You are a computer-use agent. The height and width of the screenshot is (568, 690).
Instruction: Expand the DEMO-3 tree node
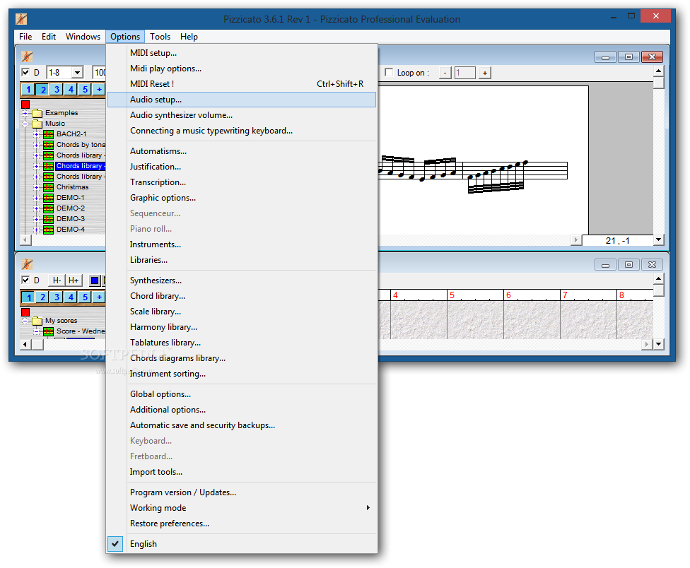tap(37, 218)
